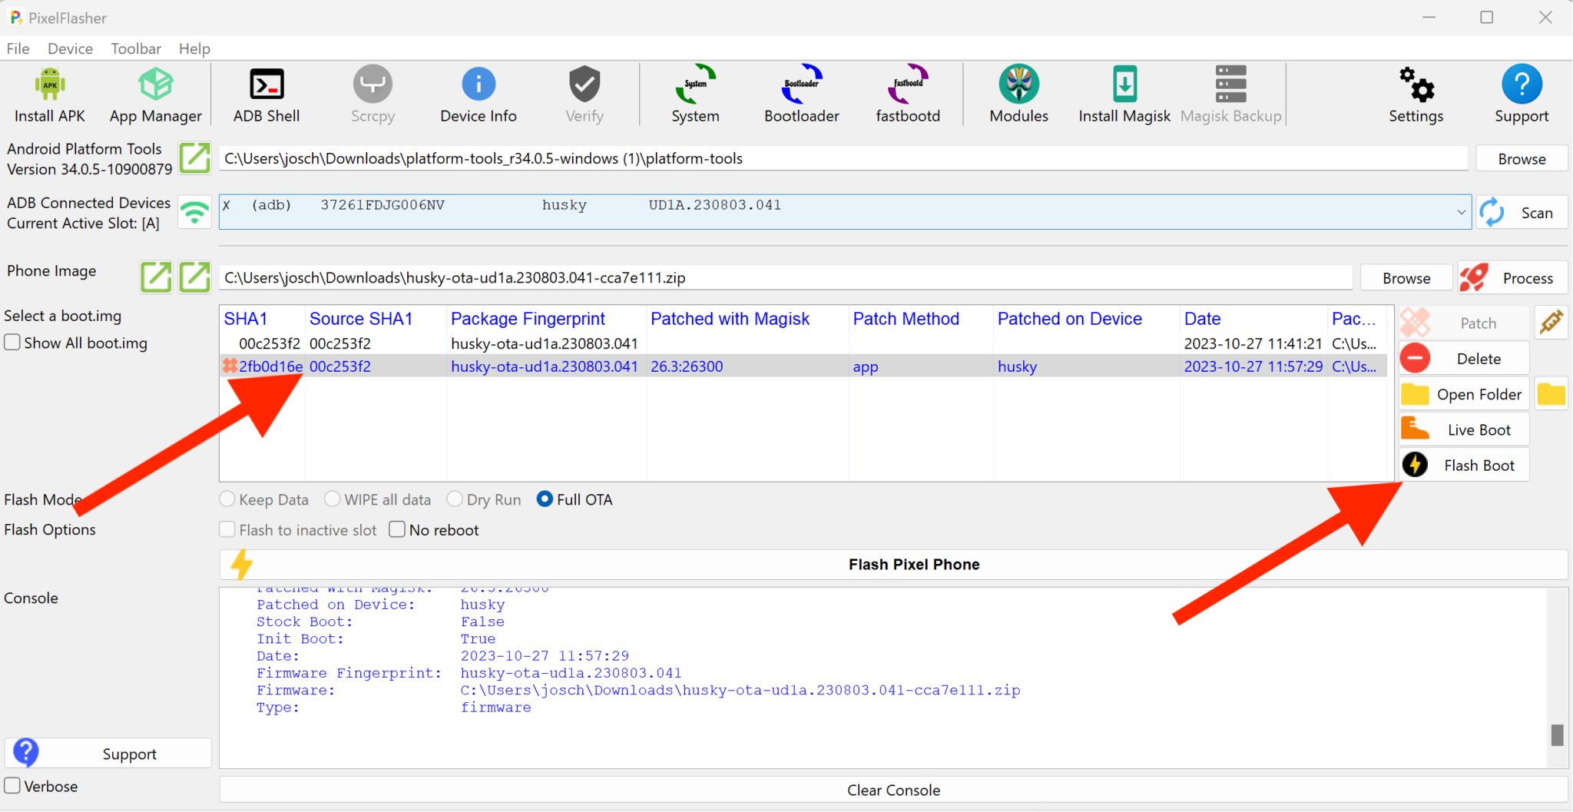Browse for platform tools folder
The width and height of the screenshot is (1573, 812).
point(1522,159)
